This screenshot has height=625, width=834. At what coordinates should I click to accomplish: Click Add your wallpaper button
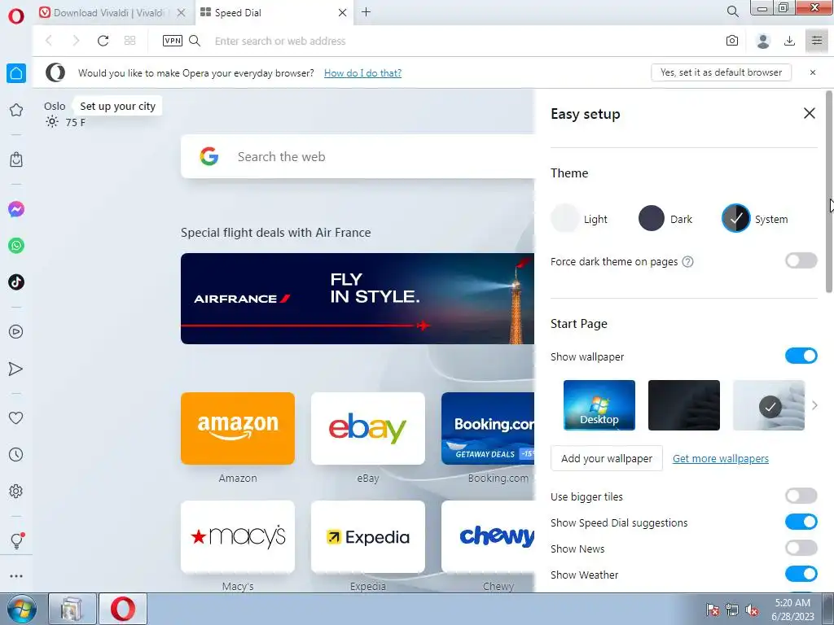pos(606,458)
